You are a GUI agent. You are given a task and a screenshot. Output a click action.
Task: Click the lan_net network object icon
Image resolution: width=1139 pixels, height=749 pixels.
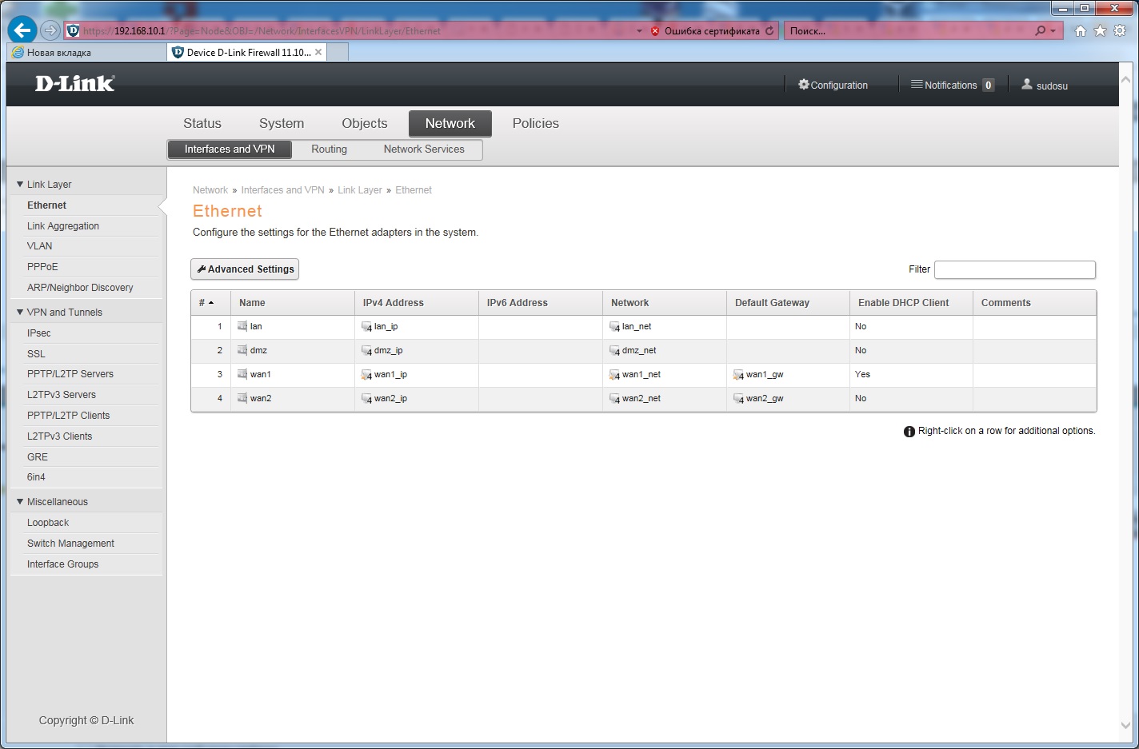click(614, 327)
